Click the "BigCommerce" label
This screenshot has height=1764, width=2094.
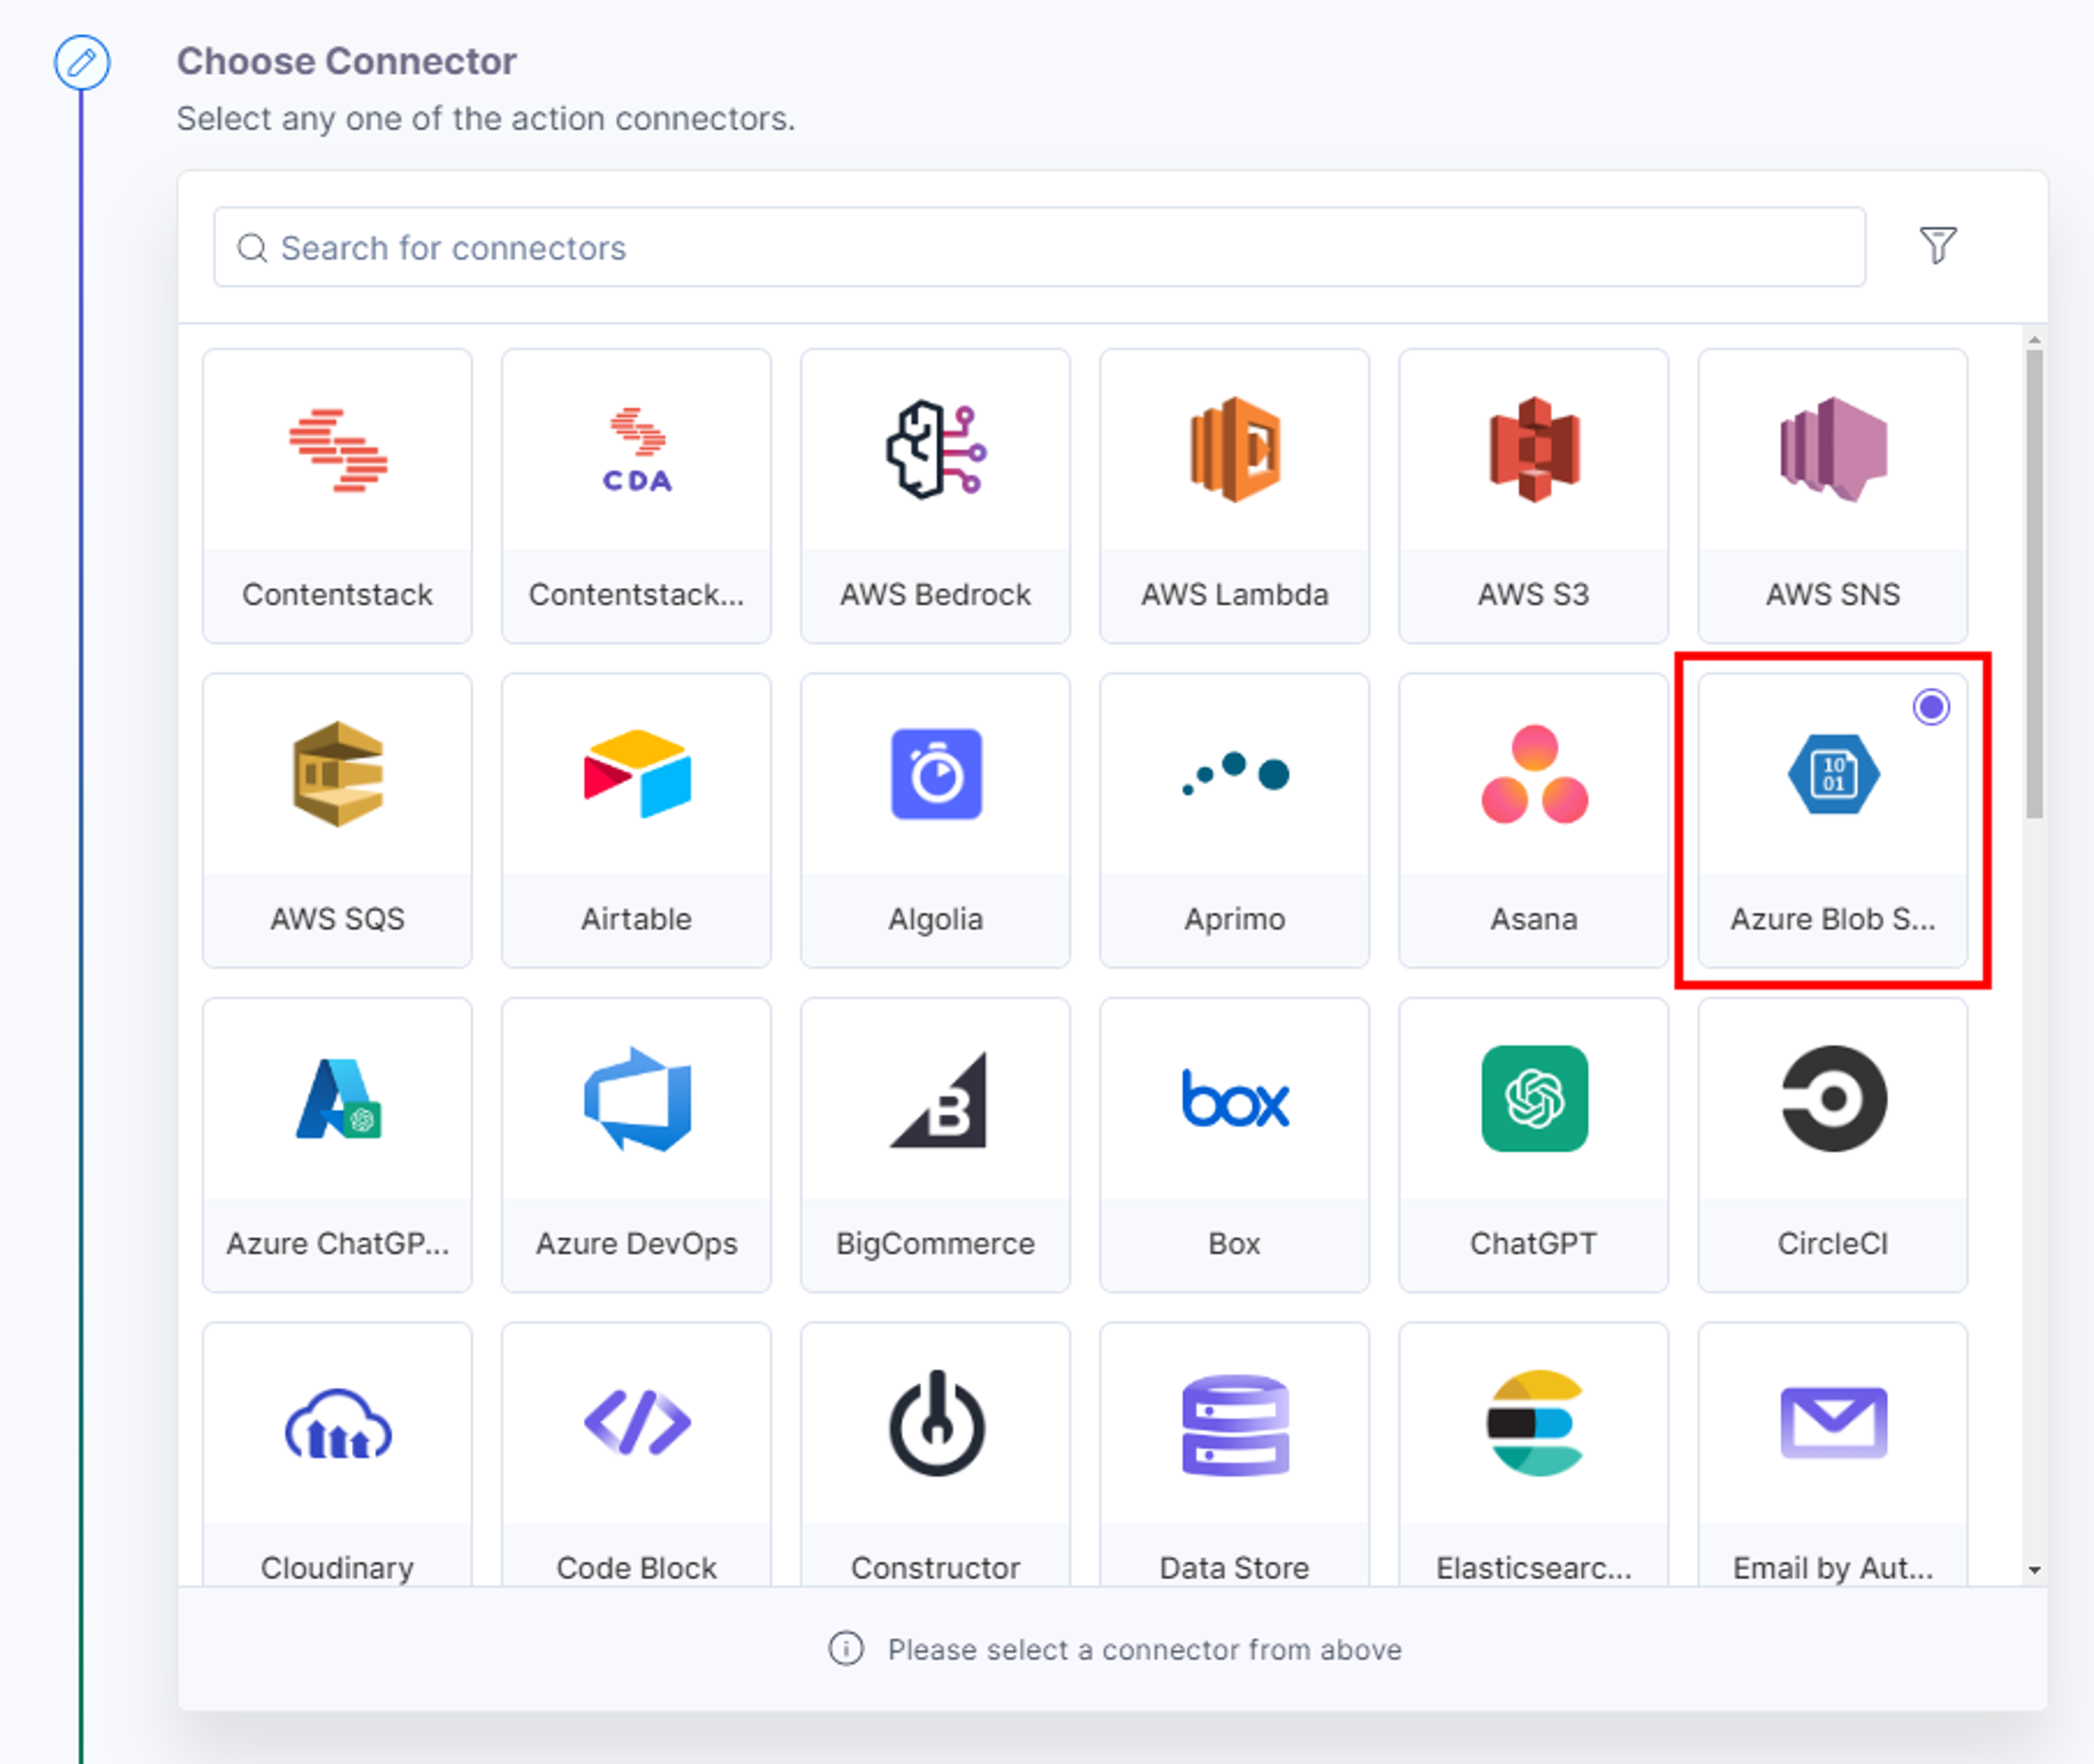pos(935,1244)
